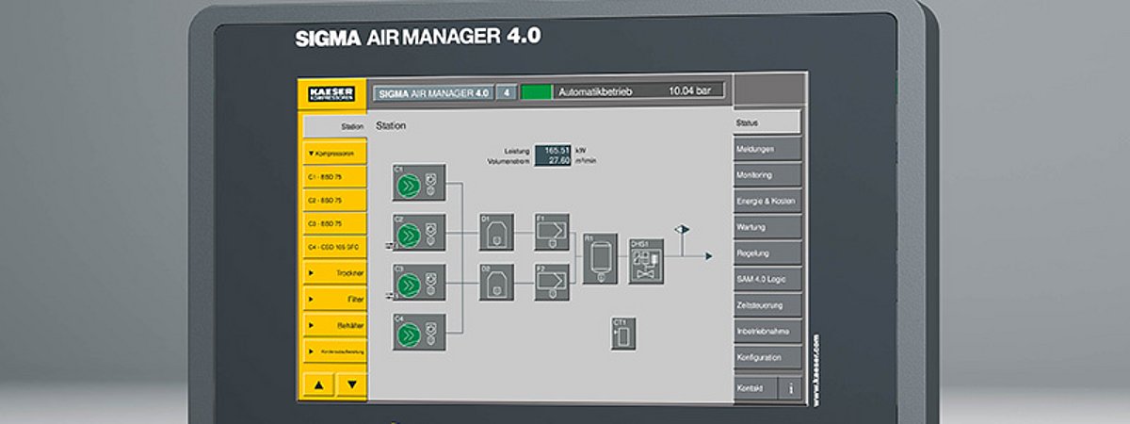Open the info 'i' button
Viewport: 1130px width, 424px height.
(x=790, y=387)
